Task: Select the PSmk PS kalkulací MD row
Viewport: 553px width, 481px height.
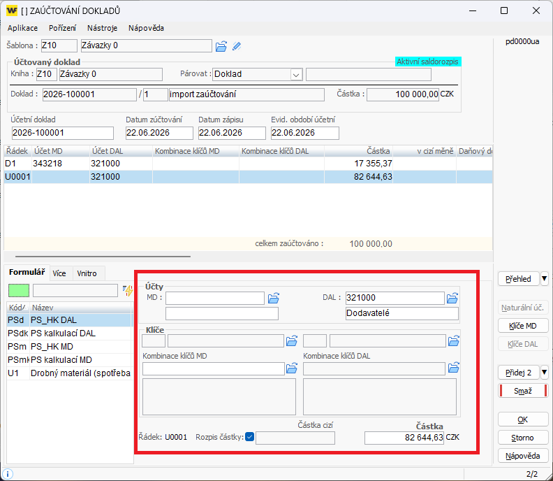Action: click(69, 360)
